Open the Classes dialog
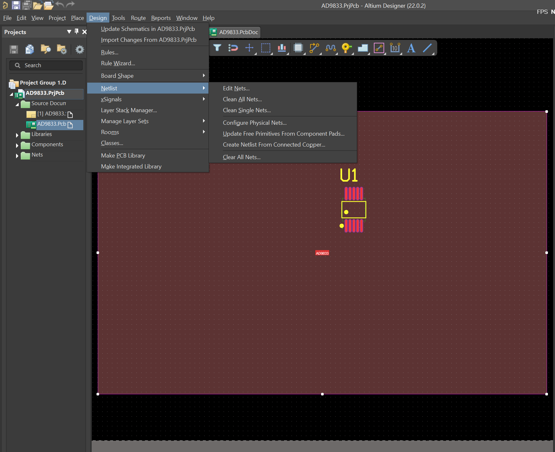555x452 pixels. (x=148, y=143)
